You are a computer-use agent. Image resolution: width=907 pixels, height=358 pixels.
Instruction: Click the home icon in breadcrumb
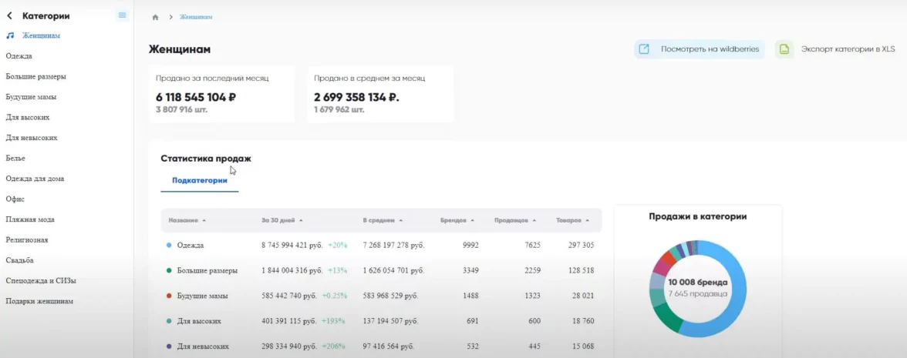pyautogui.click(x=155, y=17)
